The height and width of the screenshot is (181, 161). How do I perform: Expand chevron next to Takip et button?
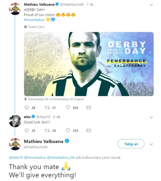coord(151,144)
